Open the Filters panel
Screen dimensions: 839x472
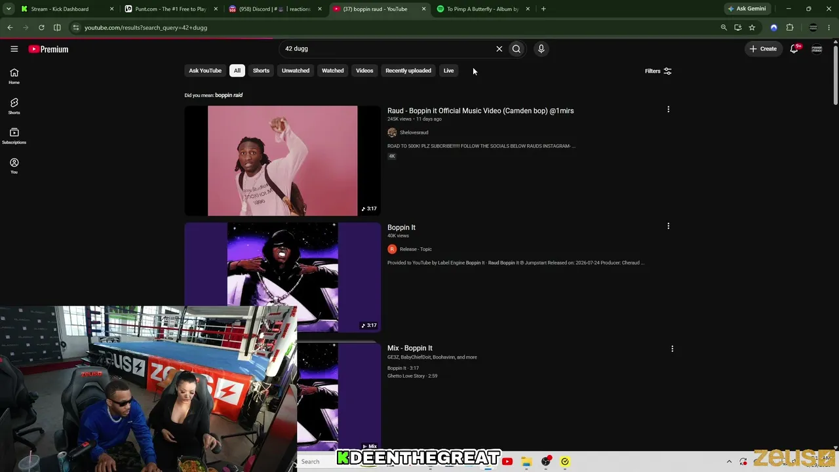(658, 71)
